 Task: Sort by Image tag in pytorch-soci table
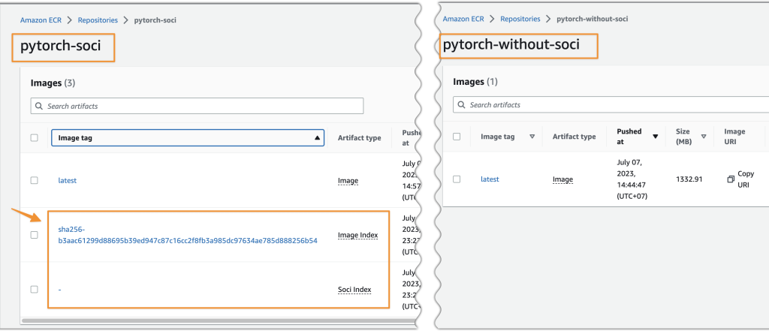[x=188, y=138]
